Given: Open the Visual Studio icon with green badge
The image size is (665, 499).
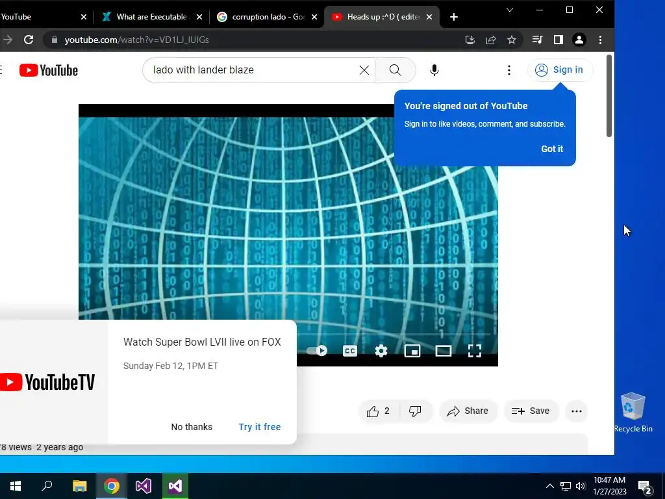Looking at the screenshot, I should click(x=175, y=486).
